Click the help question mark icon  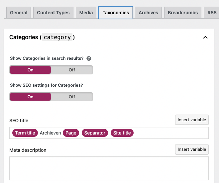tap(89, 58)
